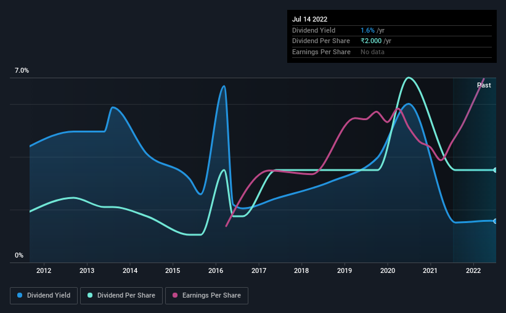
Task: Click the ₹2.000 dividend per share value
Action: [x=371, y=41]
